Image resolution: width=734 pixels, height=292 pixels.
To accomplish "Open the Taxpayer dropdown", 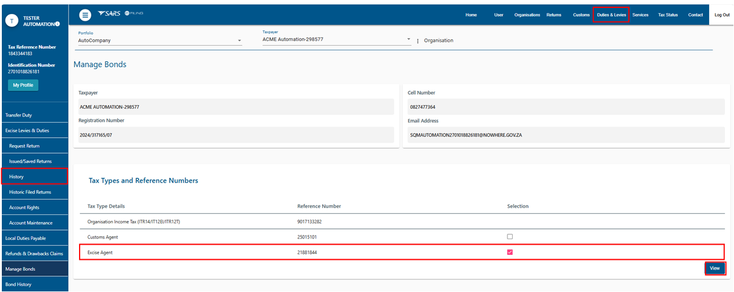I will pos(337,39).
